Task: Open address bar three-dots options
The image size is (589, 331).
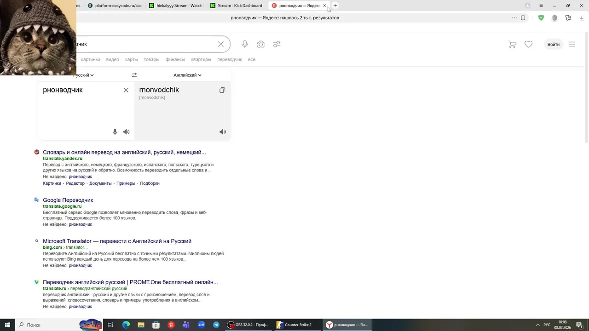Action: 514,18
